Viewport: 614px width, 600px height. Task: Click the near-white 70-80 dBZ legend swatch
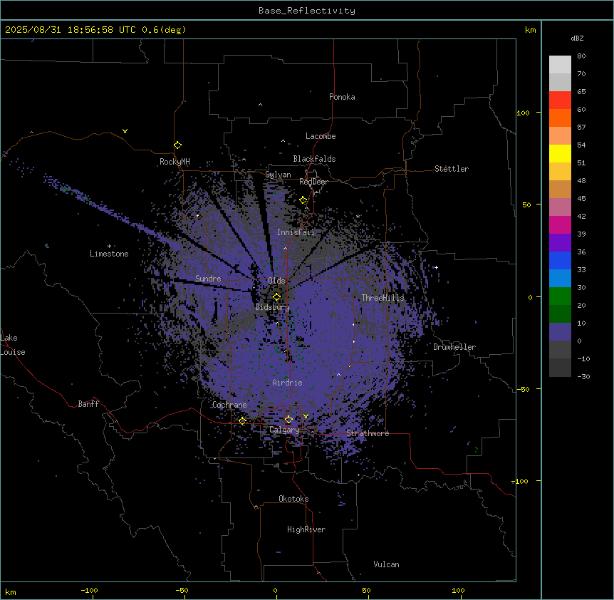[560, 64]
